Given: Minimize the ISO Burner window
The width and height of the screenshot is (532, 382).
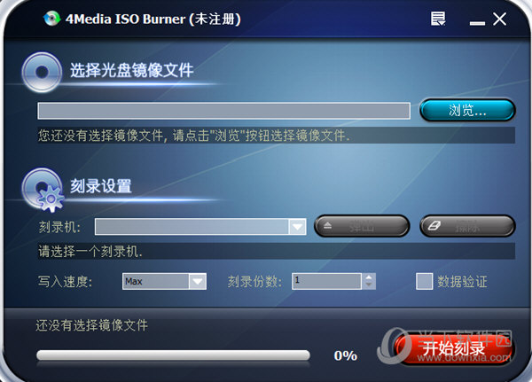Looking at the screenshot, I should [x=477, y=23].
